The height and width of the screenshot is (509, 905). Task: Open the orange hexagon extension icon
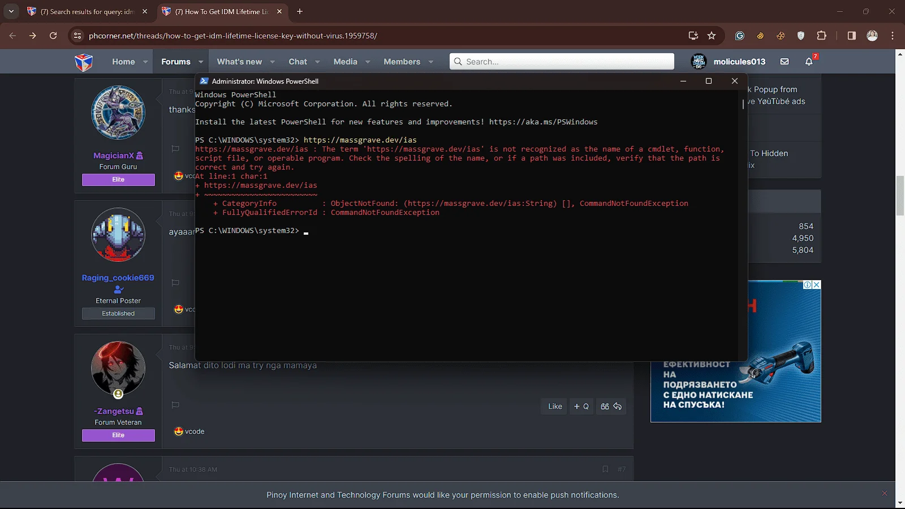[781, 36]
